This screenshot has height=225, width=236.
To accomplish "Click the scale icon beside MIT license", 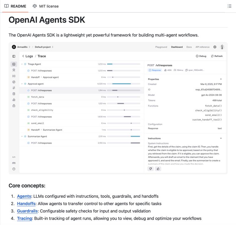I will [x=35, y=6].
